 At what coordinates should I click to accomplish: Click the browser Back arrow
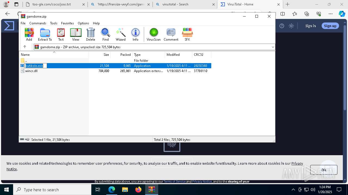[8, 14]
